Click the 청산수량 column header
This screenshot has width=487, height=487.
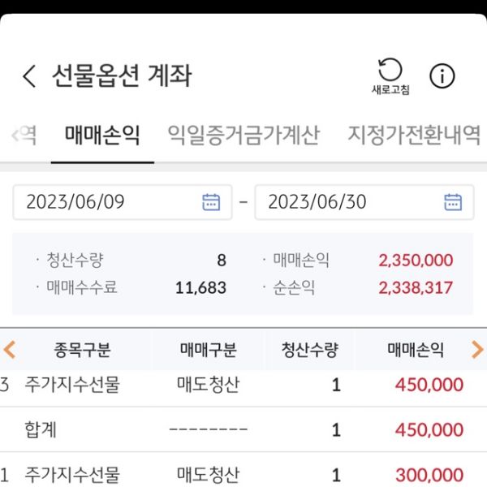point(309,350)
